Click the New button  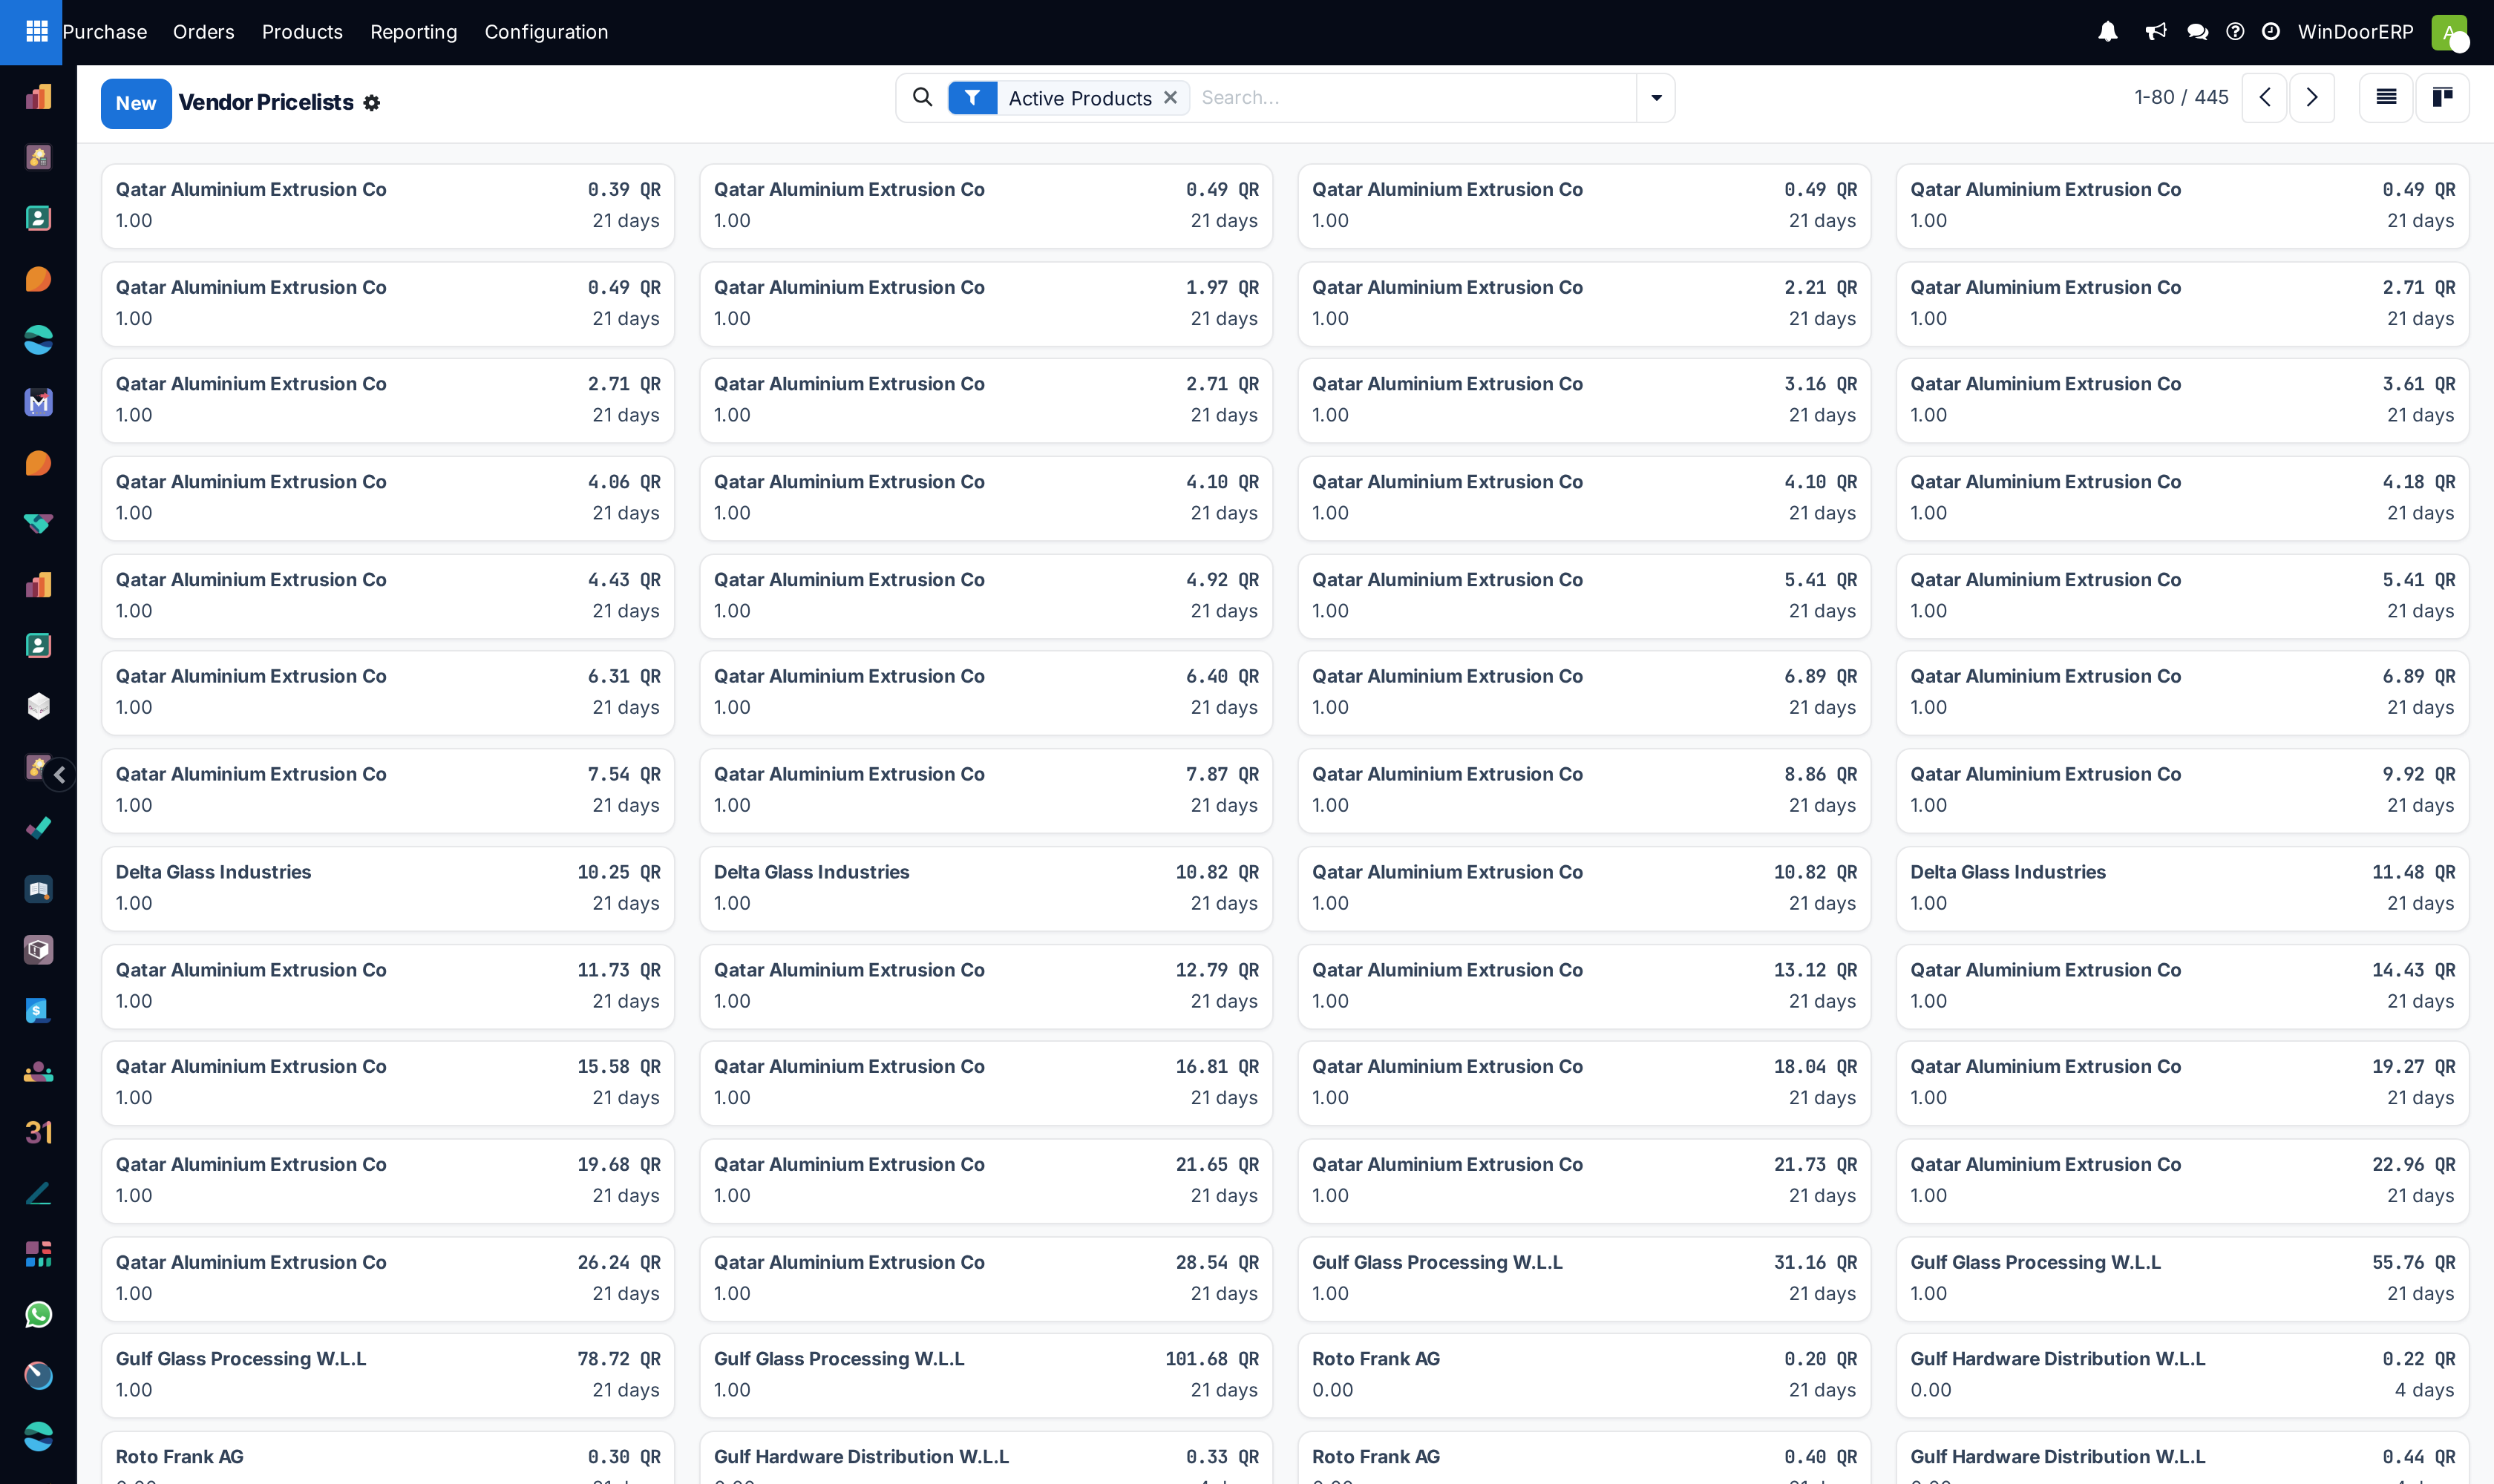[x=136, y=103]
